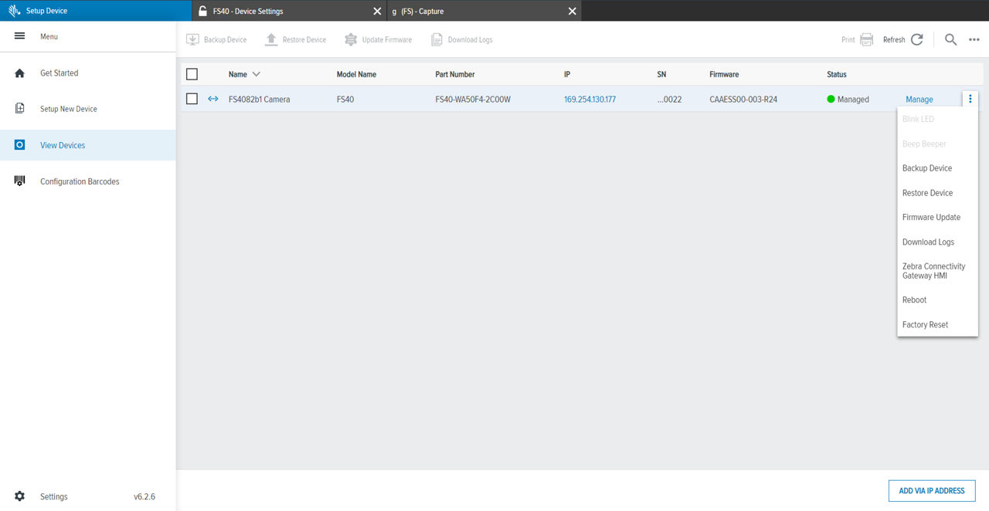The image size is (989, 511).
Task: Close the FS40 - Device Settings tab
Action: [x=377, y=11]
